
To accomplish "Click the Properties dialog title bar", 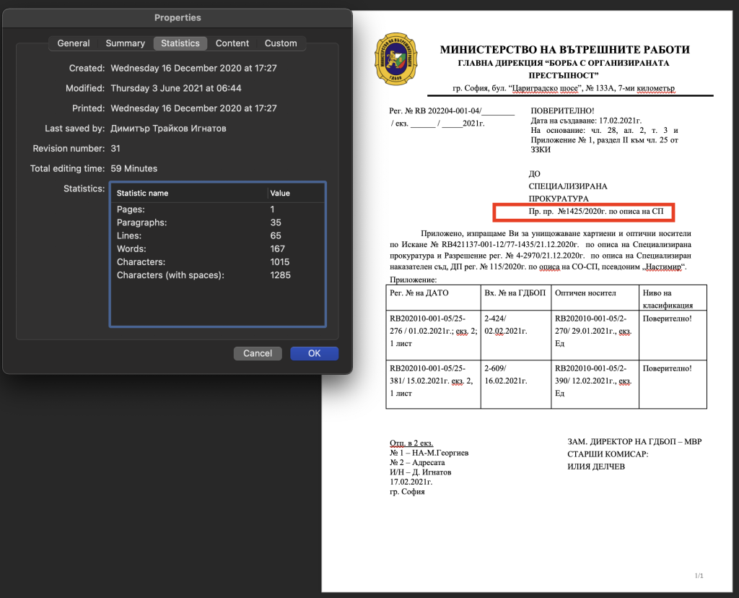I will tap(178, 18).
